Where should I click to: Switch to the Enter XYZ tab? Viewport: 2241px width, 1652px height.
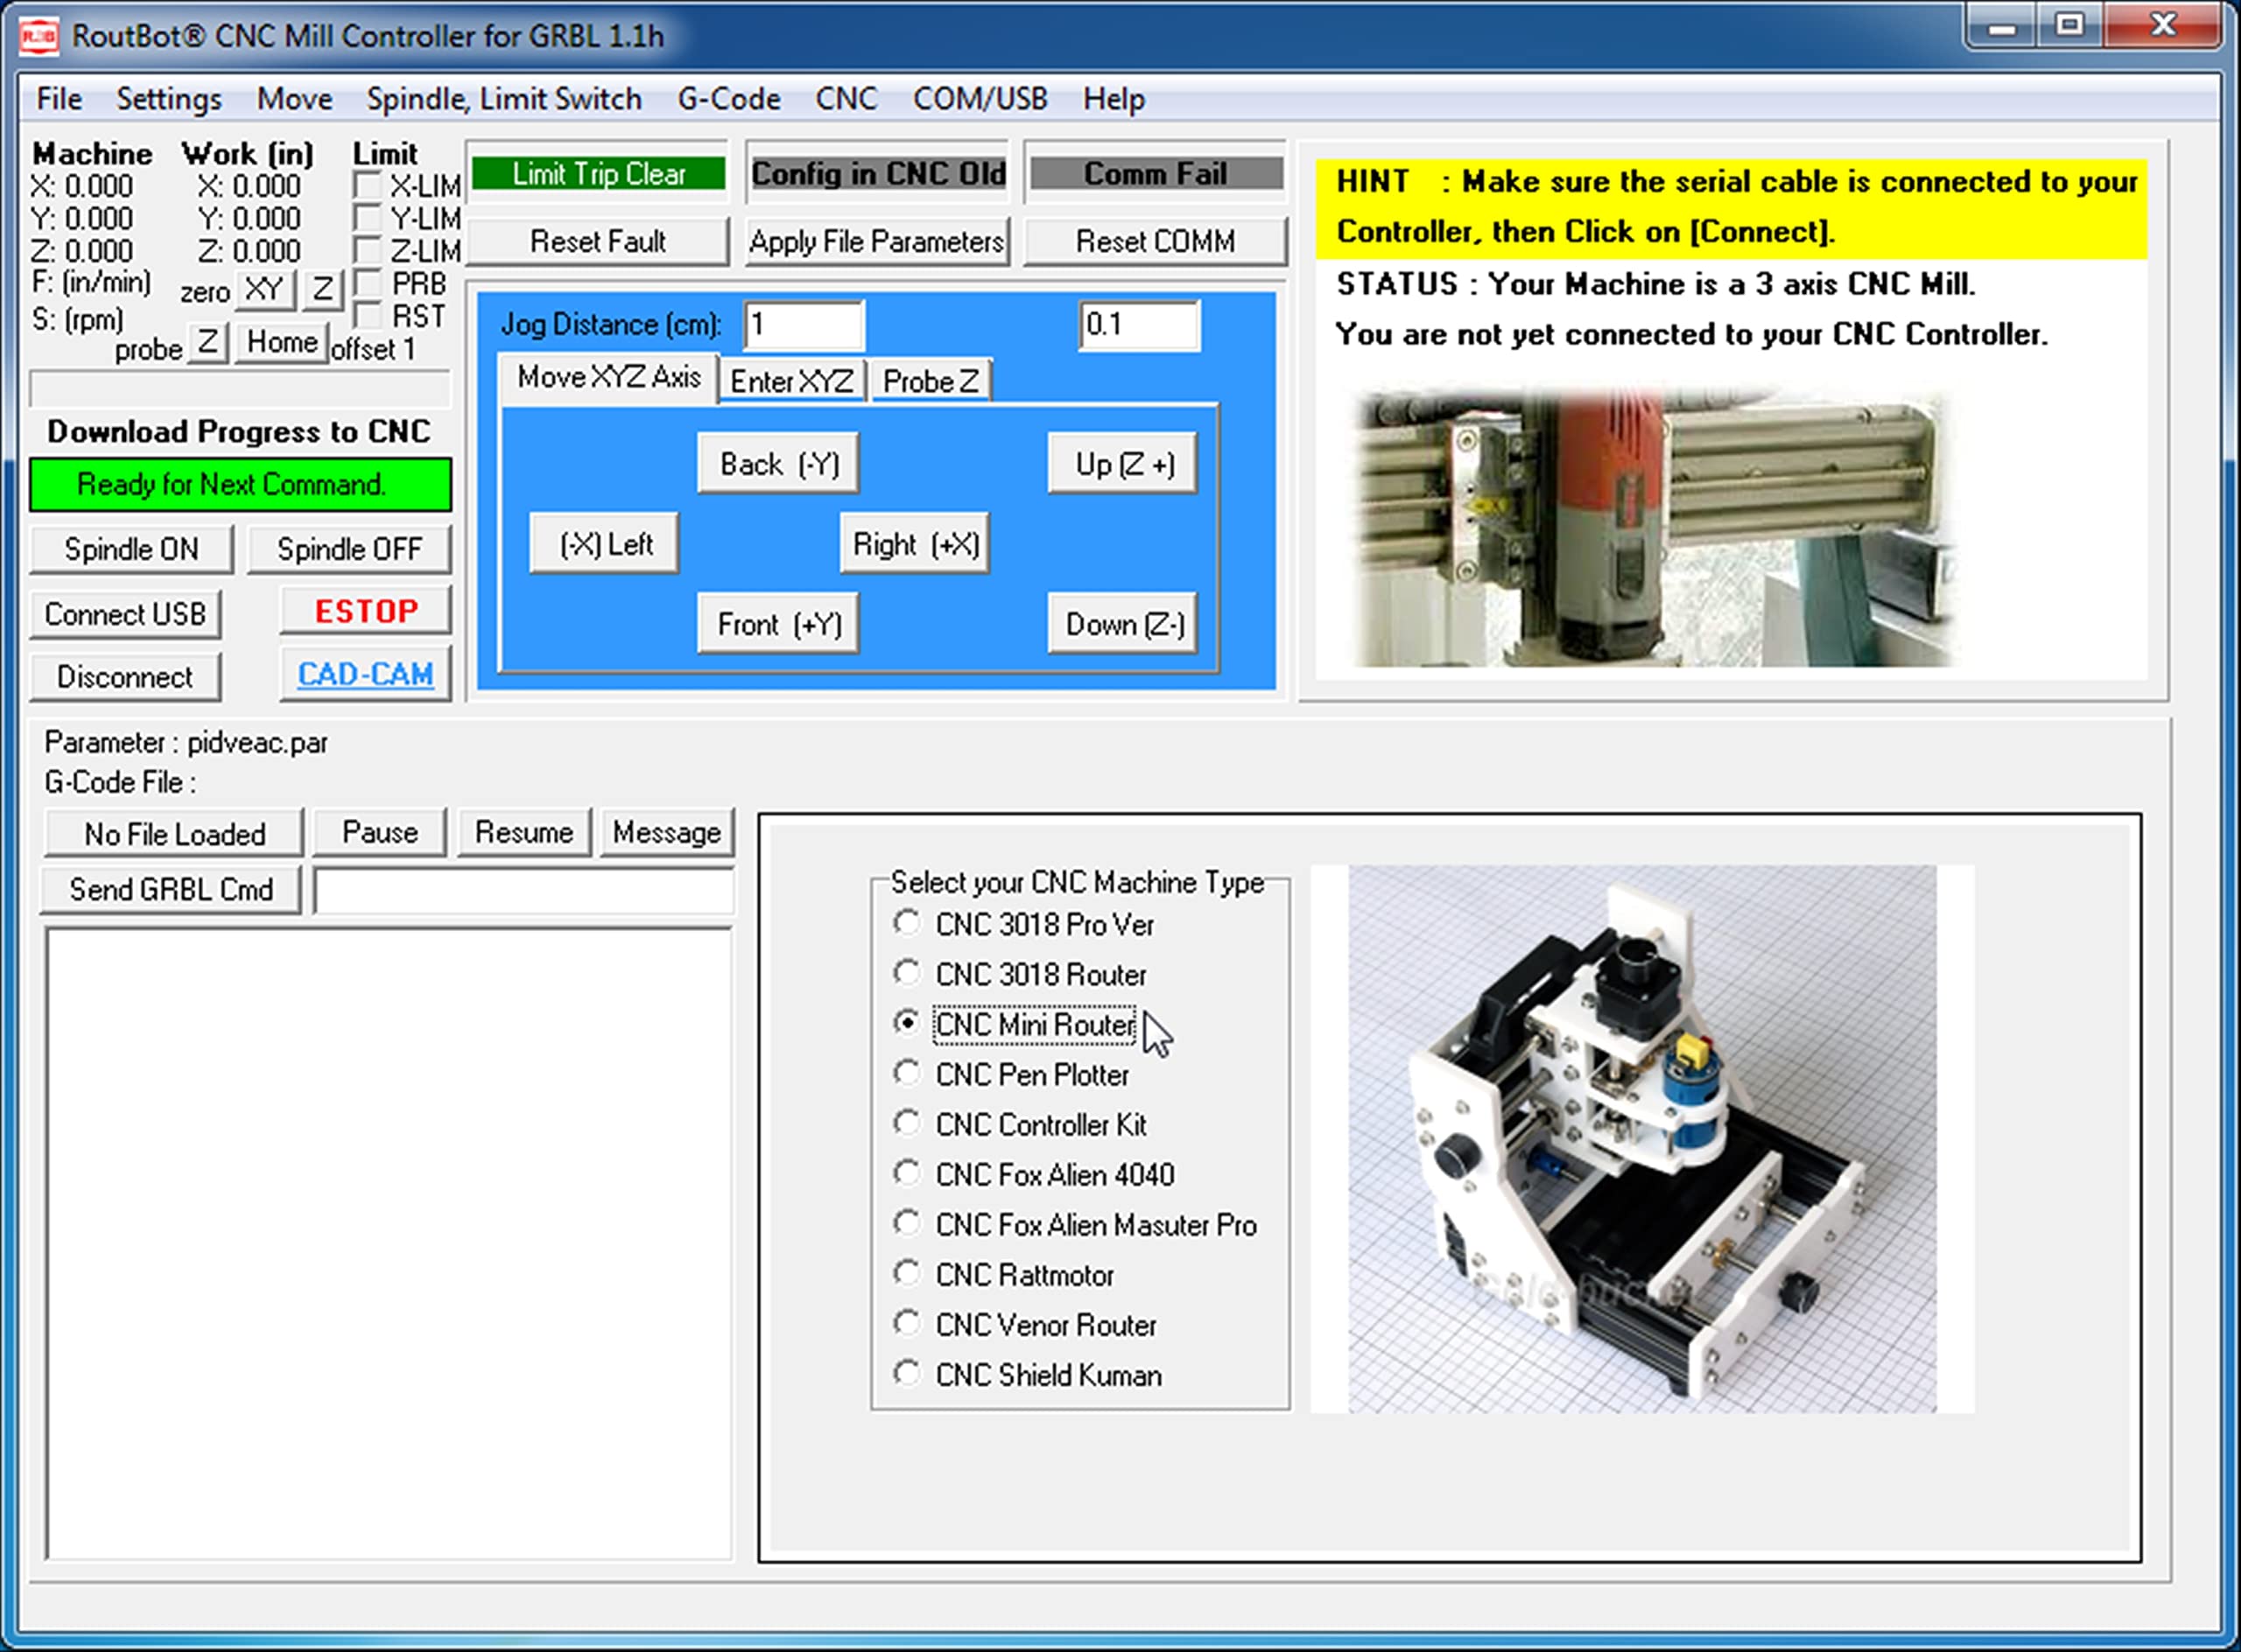point(792,381)
